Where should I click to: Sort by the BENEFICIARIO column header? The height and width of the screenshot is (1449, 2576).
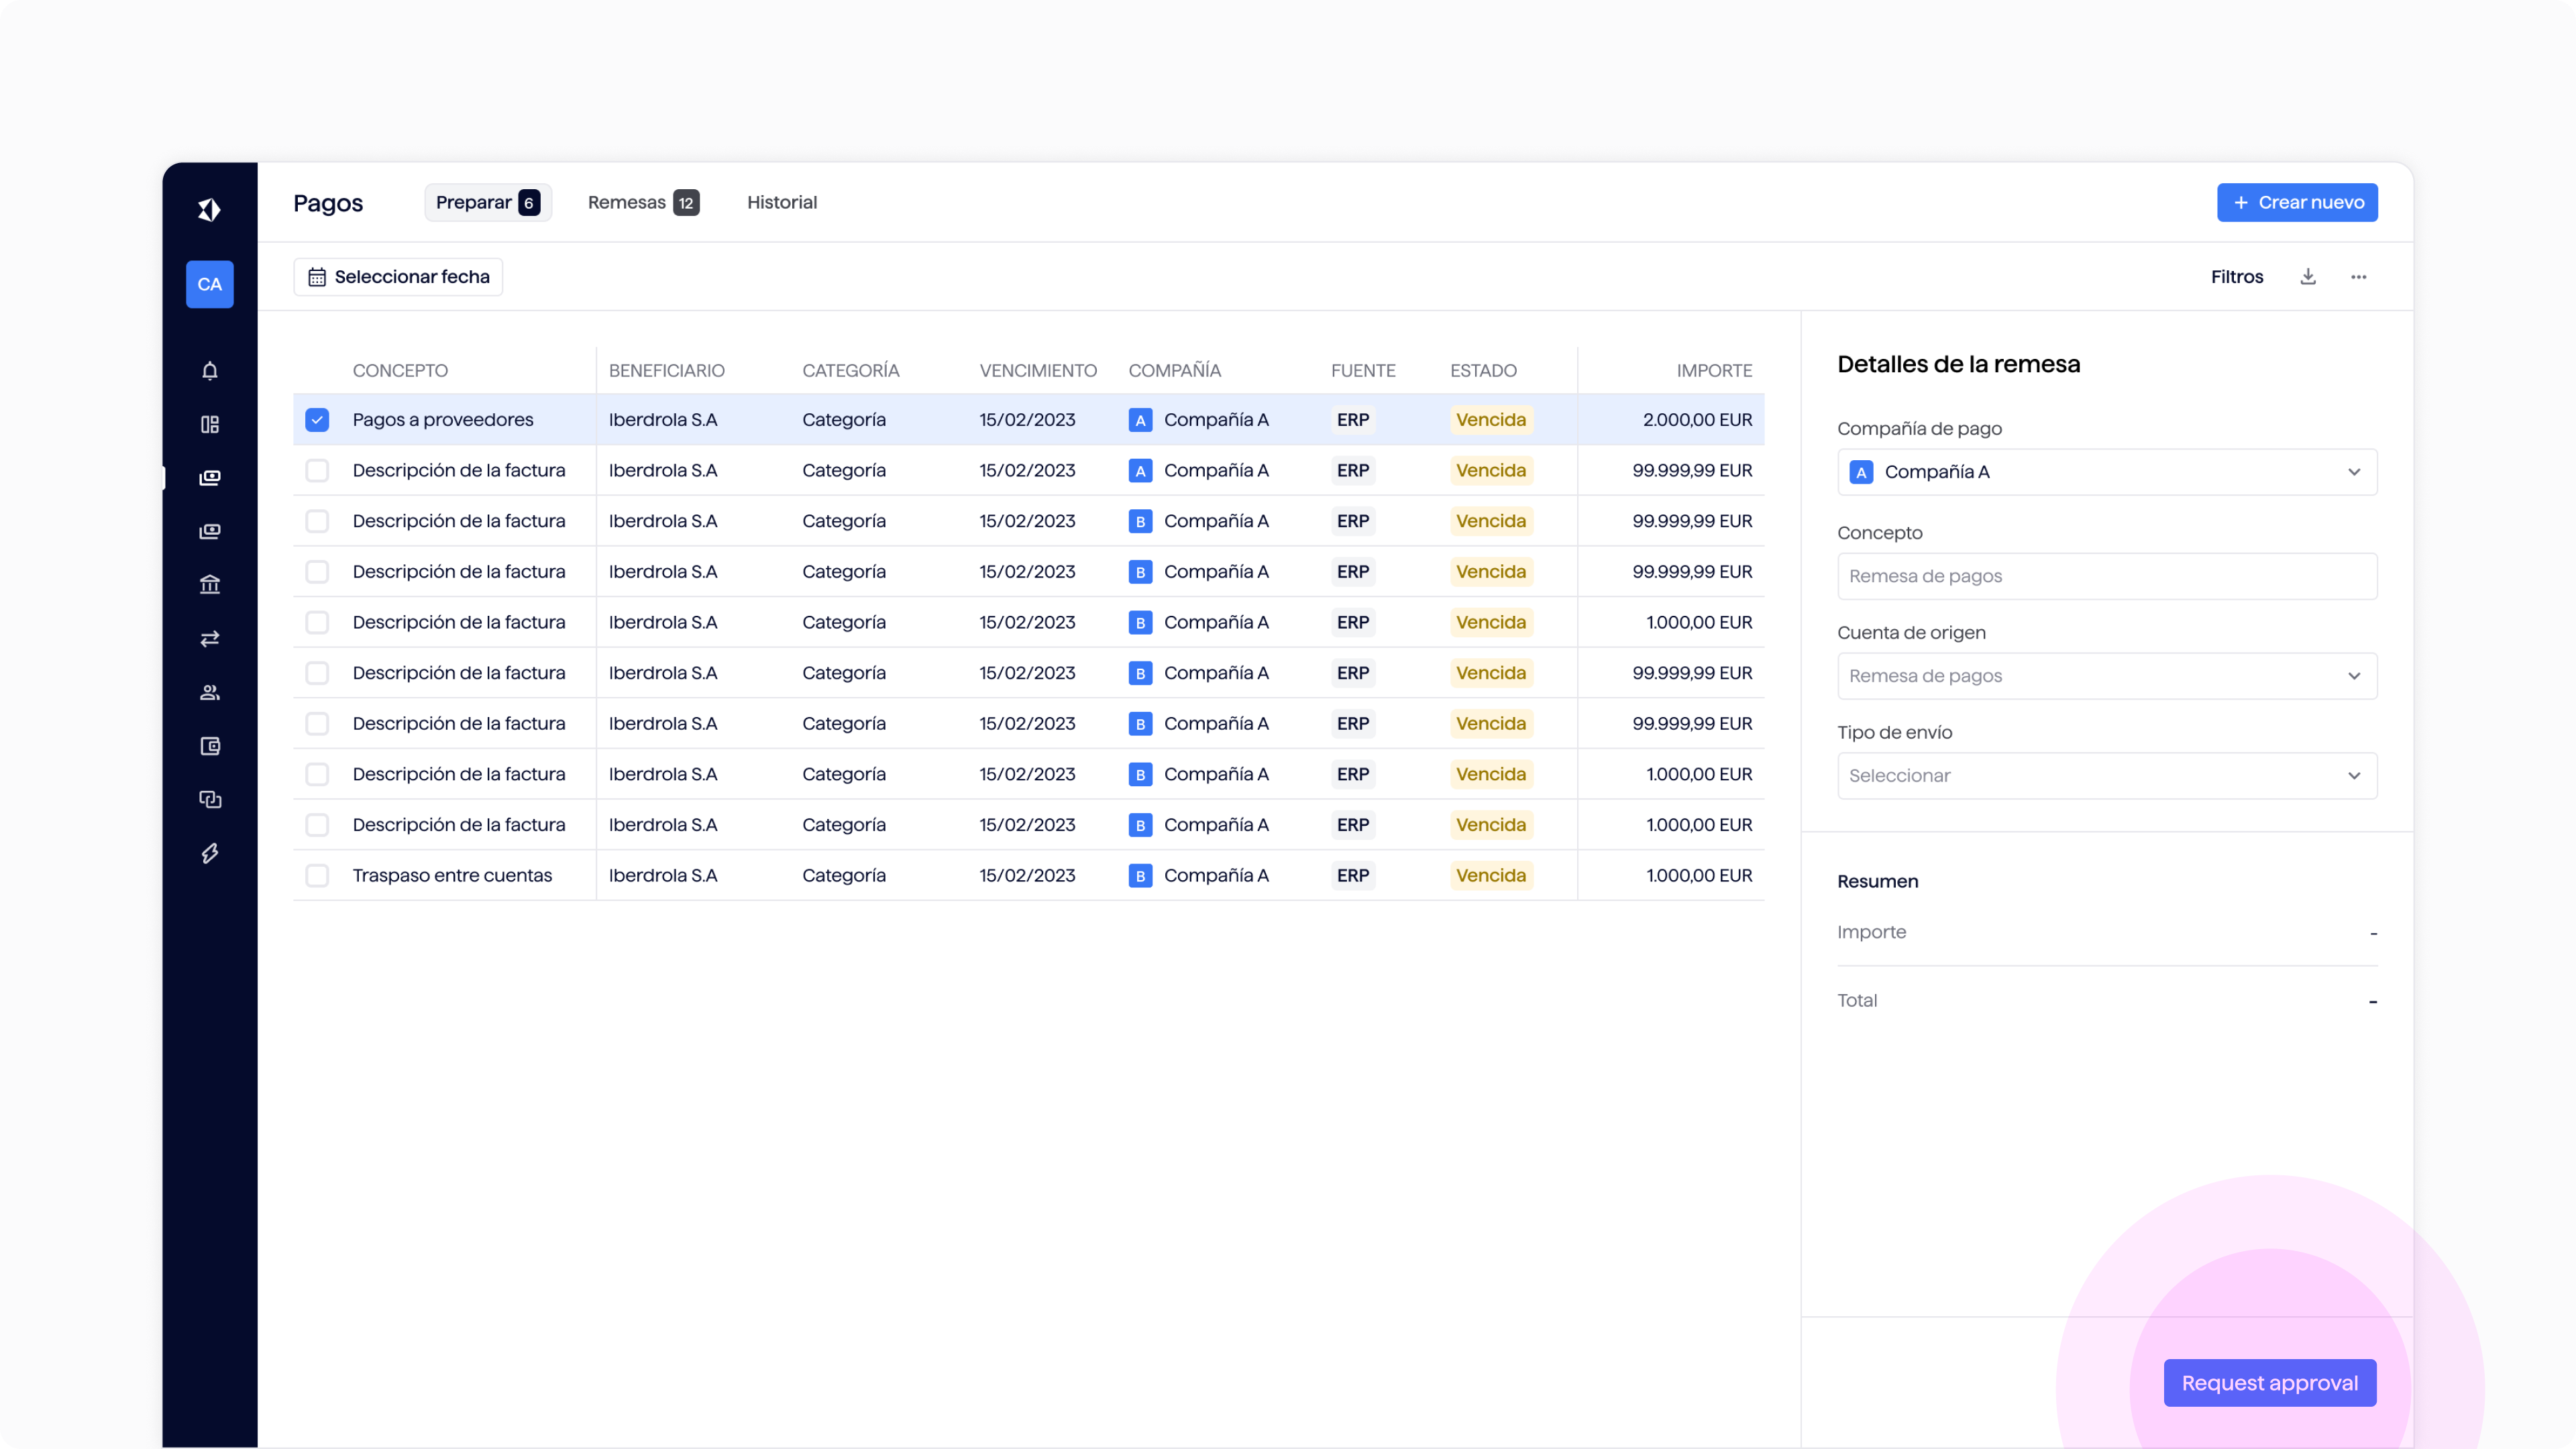coord(667,371)
